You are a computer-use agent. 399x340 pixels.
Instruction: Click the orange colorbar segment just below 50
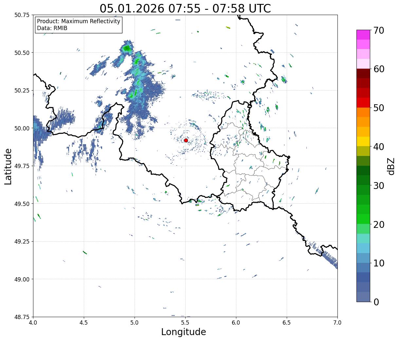click(363, 112)
